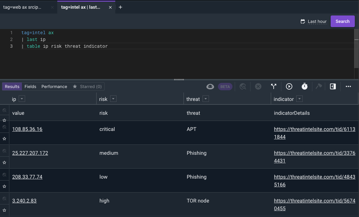Click the dotted pane splitter handle
The width and height of the screenshot is (359, 217).
[179, 80]
